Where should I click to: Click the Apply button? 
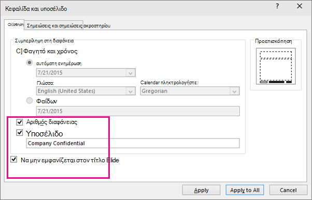(201, 190)
